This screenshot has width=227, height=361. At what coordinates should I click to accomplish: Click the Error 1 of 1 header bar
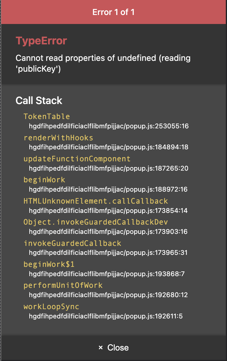click(x=113, y=12)
